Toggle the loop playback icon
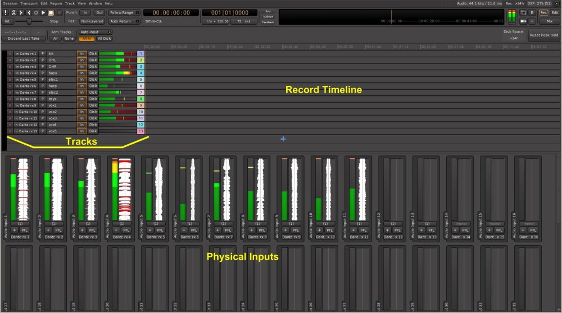This screenshot has width=562, height=313. click(36, 12)
